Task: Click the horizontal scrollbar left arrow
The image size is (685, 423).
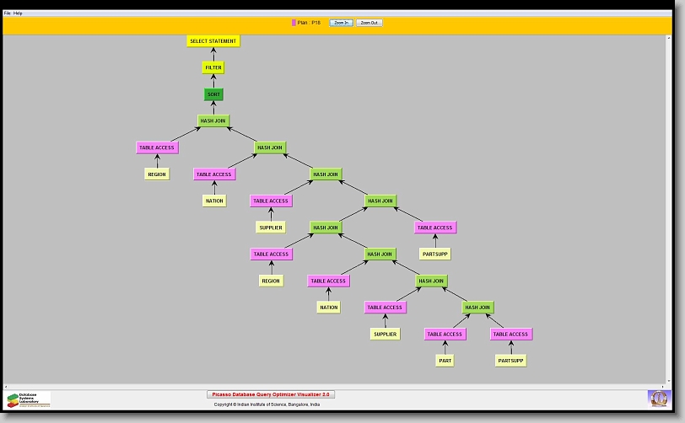Action: (7, 385)
